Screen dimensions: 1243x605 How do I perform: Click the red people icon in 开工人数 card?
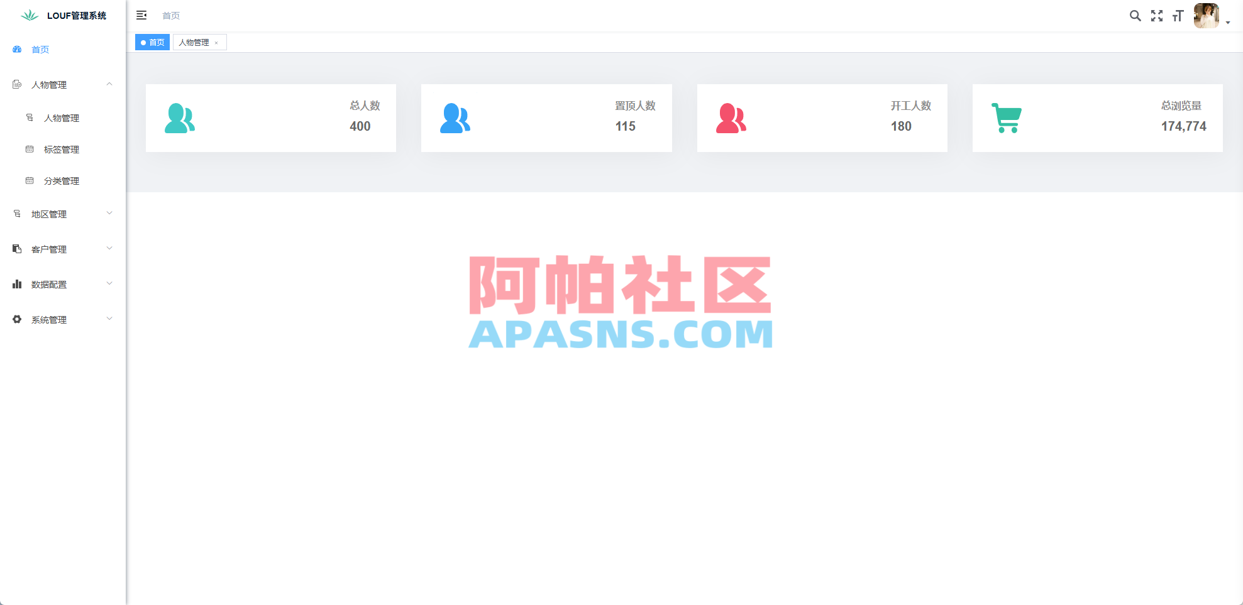tap(731, 118)
